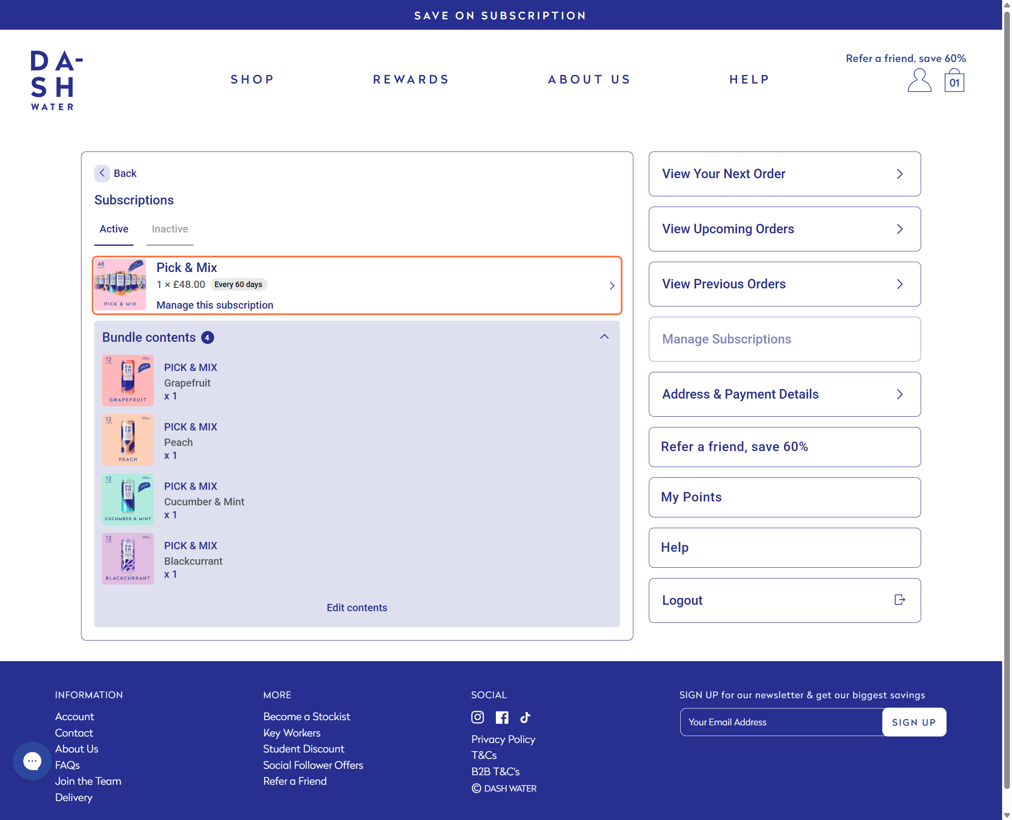This screenshot has height=820, width=1012.
Task: Open the HELP menu in header
Action: (749, 79)
